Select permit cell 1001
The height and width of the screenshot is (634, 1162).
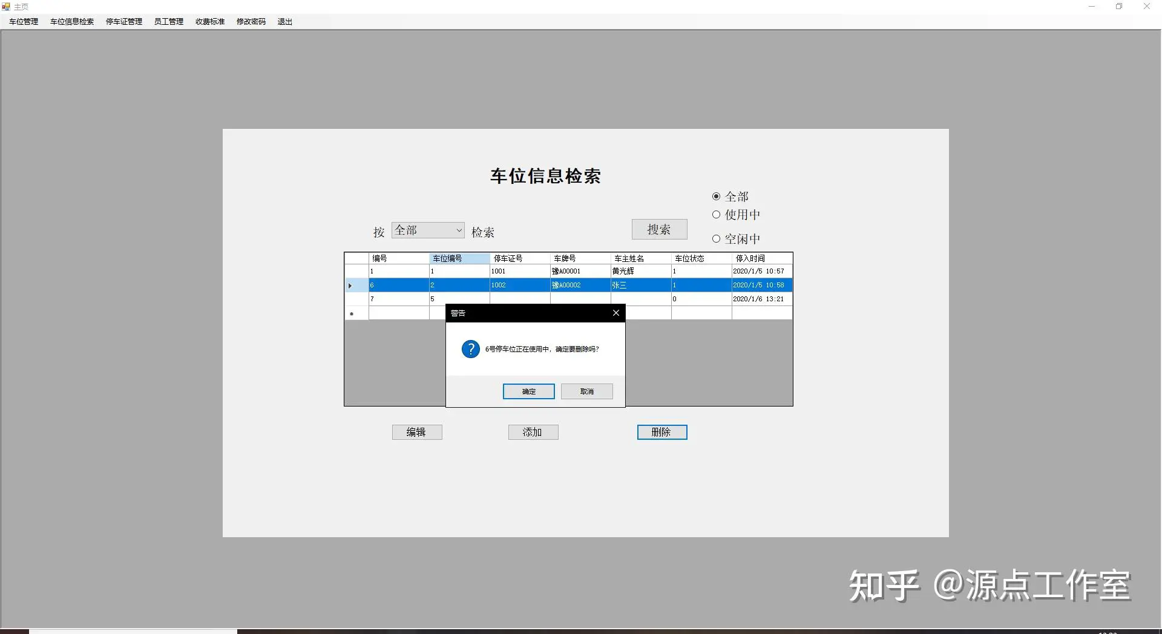520,272
